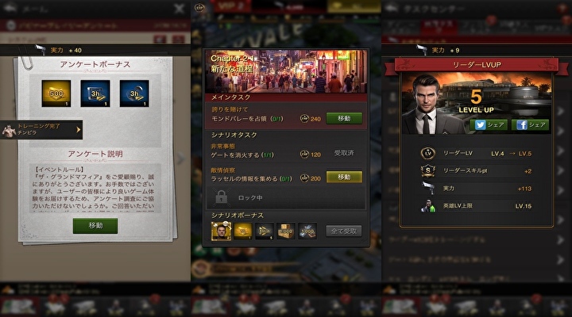Click the green 移動 button on survey
The width and height of the screenshot is (572, 317).
(x=95, y=226)
